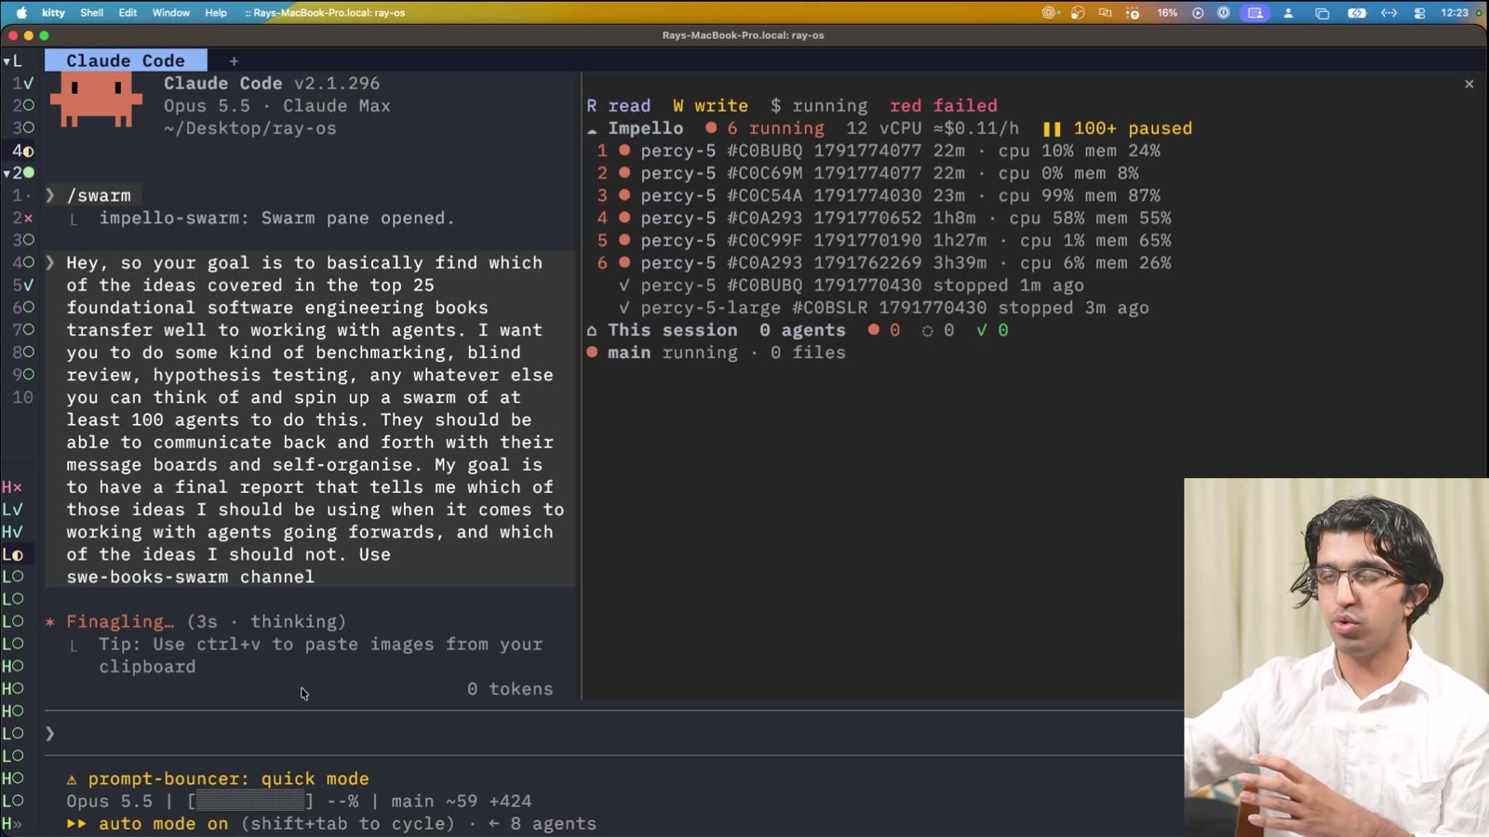This screenshot has height=837, width=1489.
Task: Click the battery charging icon
Action: click(x=1357, y=13)
